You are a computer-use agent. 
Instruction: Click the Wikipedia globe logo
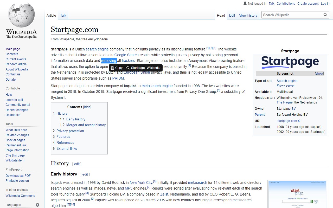[21, 21]
